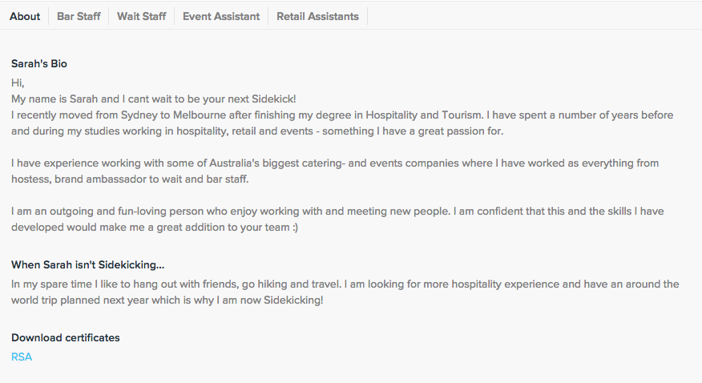Click the Download certificates heading

66,337
